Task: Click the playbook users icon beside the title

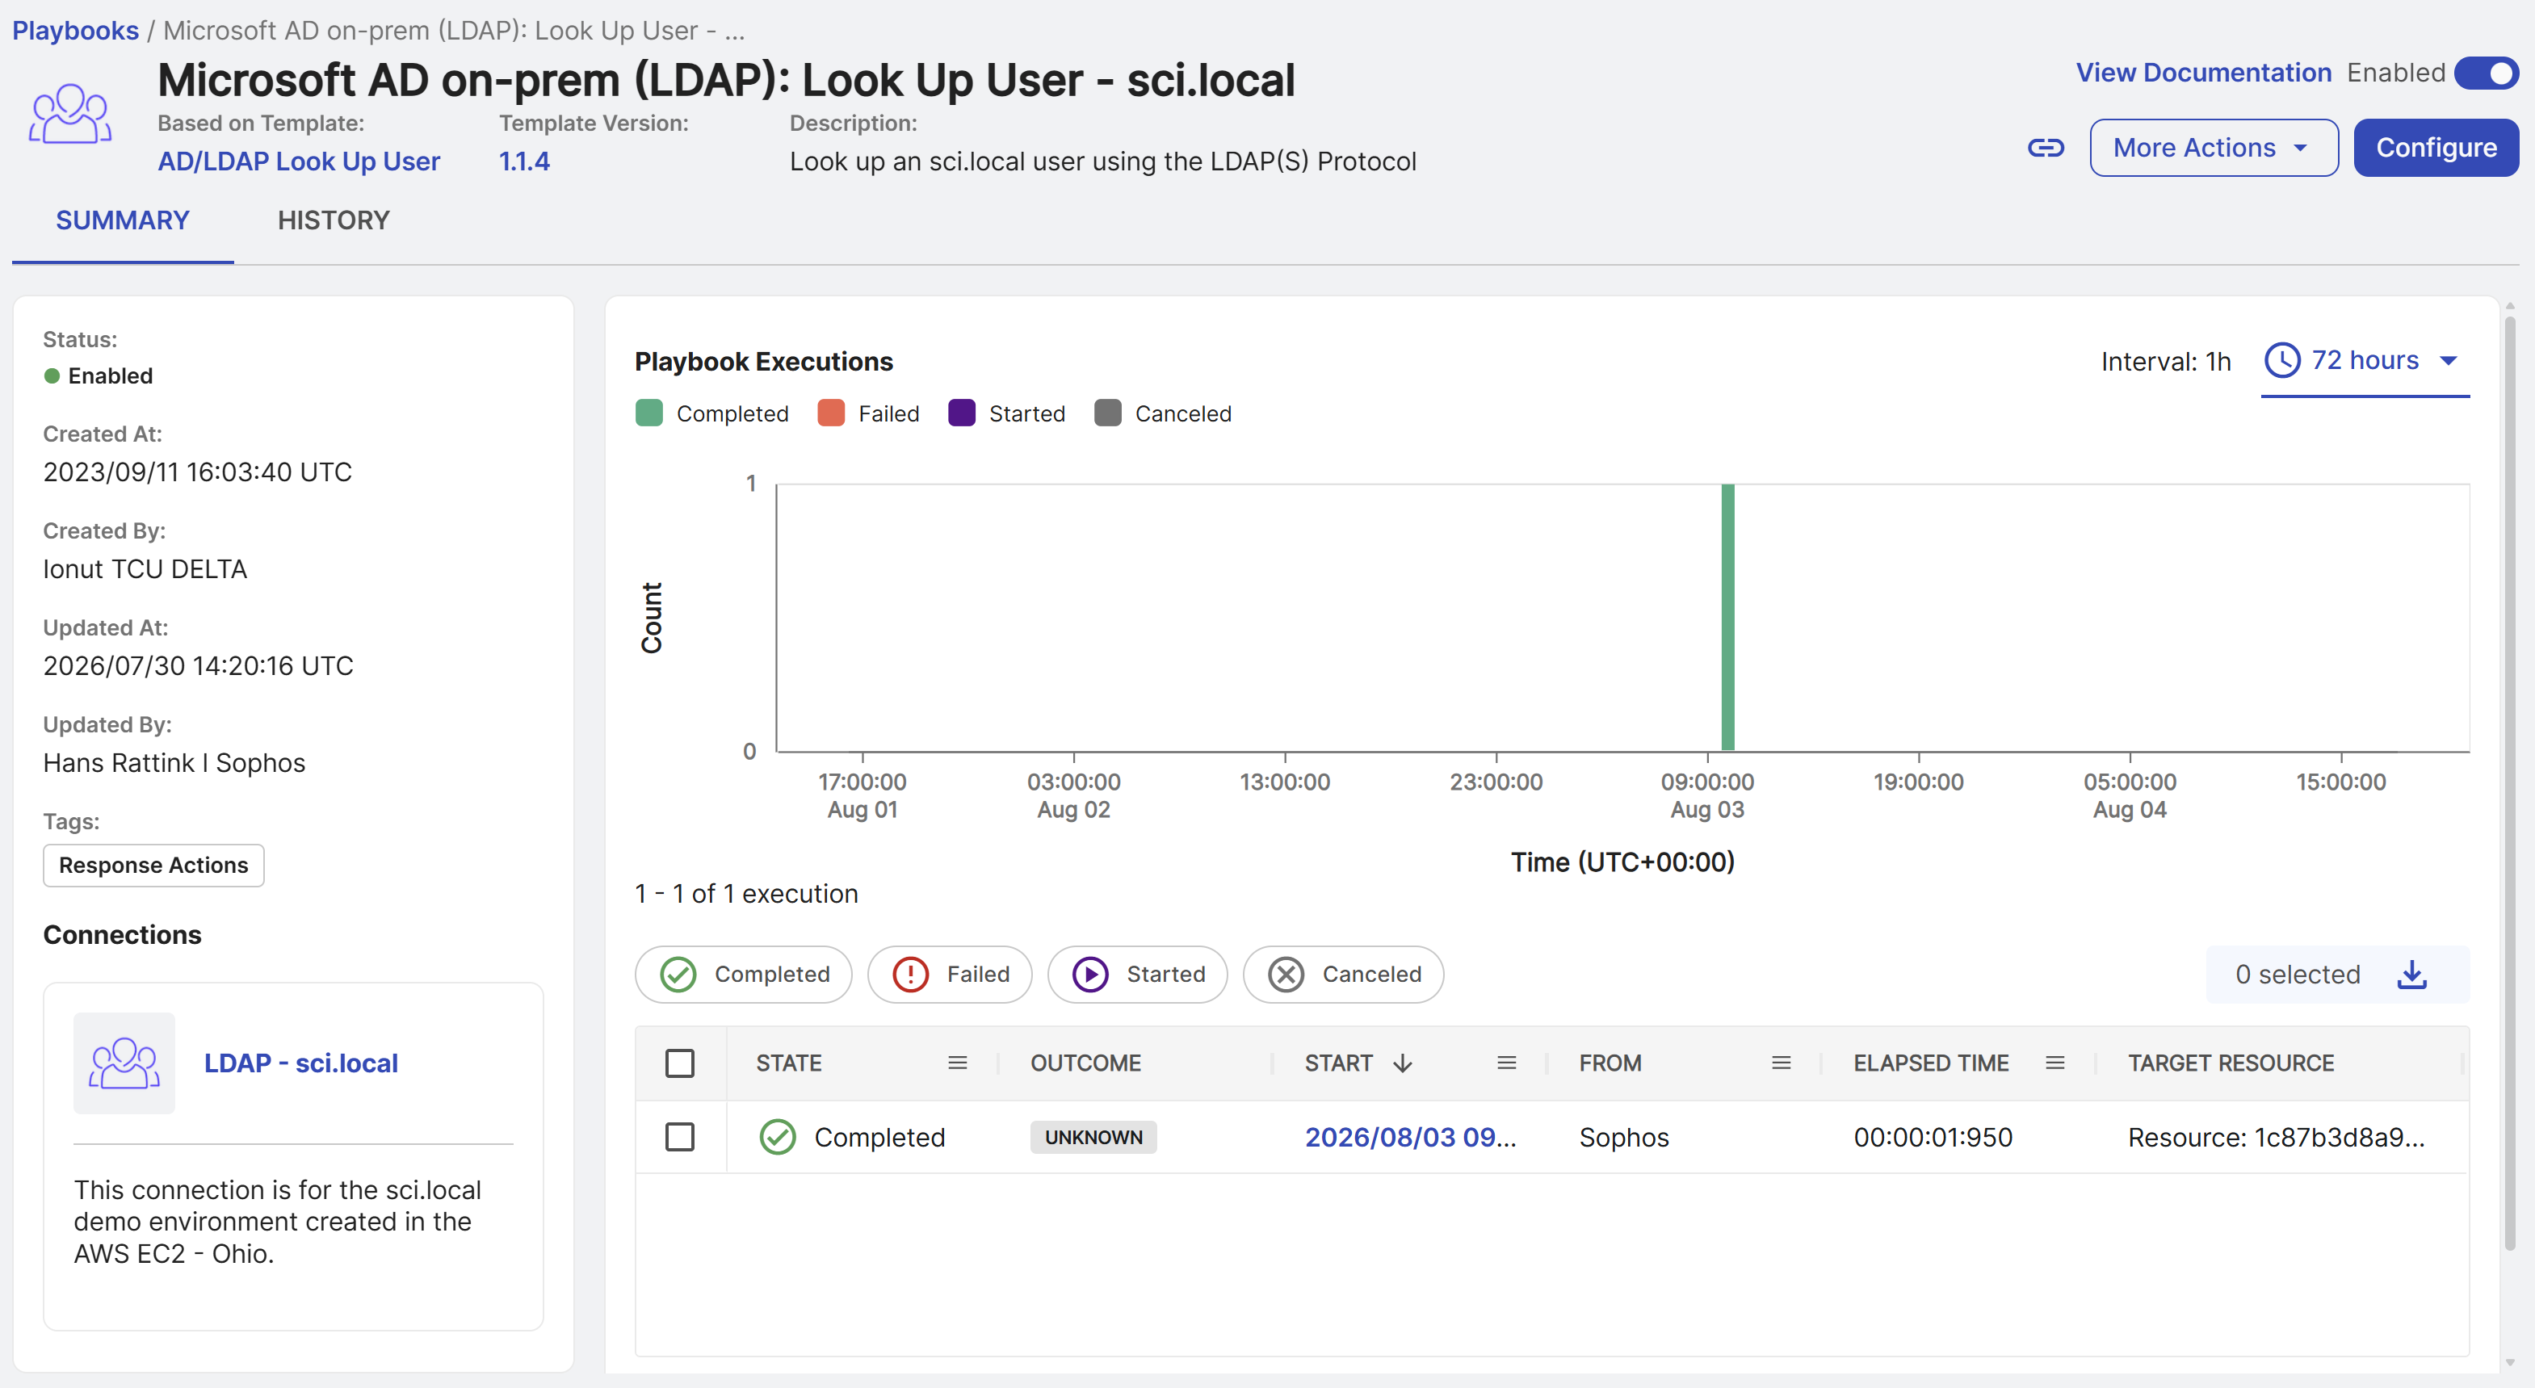Action: coord(70,114)
